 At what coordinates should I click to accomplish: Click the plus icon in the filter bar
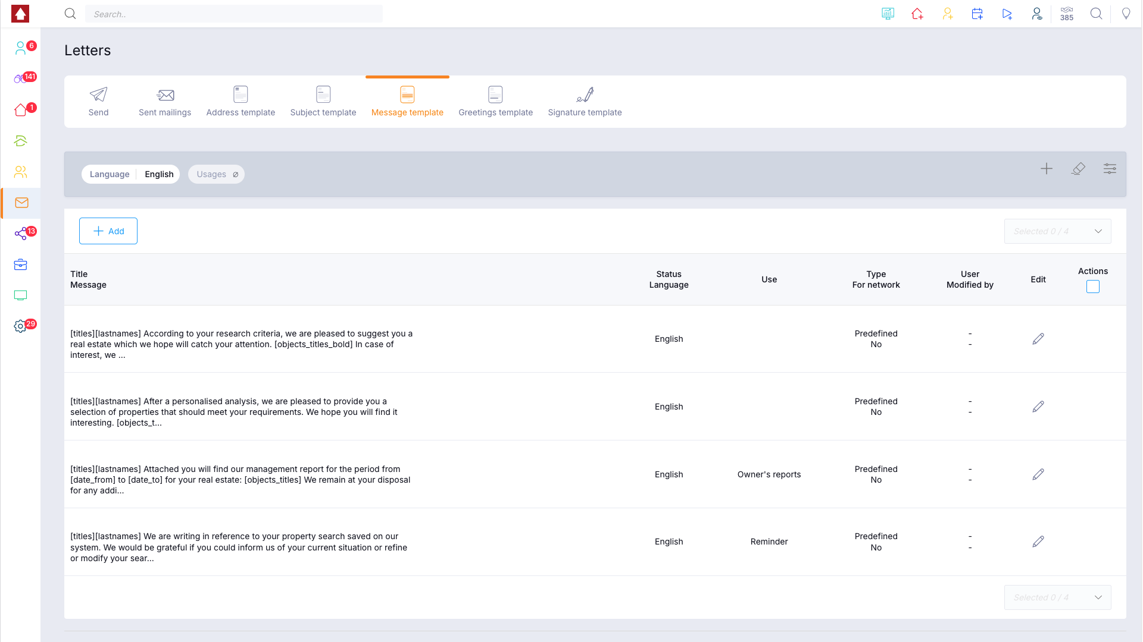(1047, 169)
